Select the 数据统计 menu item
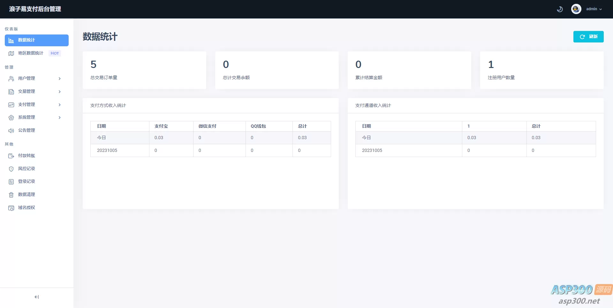This screenshot has height=308, width=613. (x=37, y=40)
